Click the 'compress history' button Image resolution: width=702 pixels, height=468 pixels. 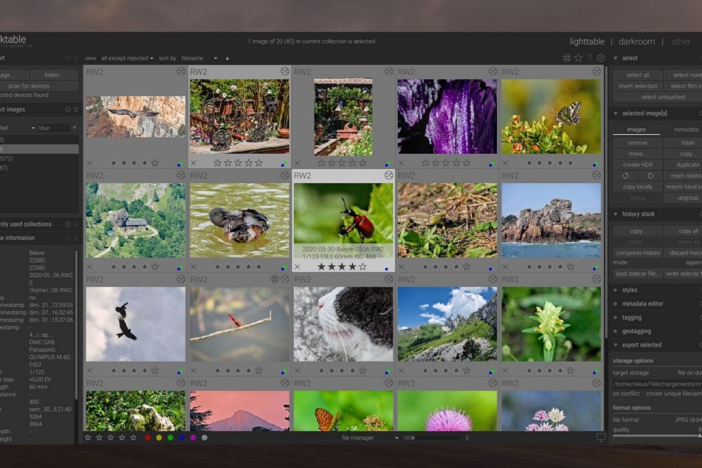(x=638, y=253)
